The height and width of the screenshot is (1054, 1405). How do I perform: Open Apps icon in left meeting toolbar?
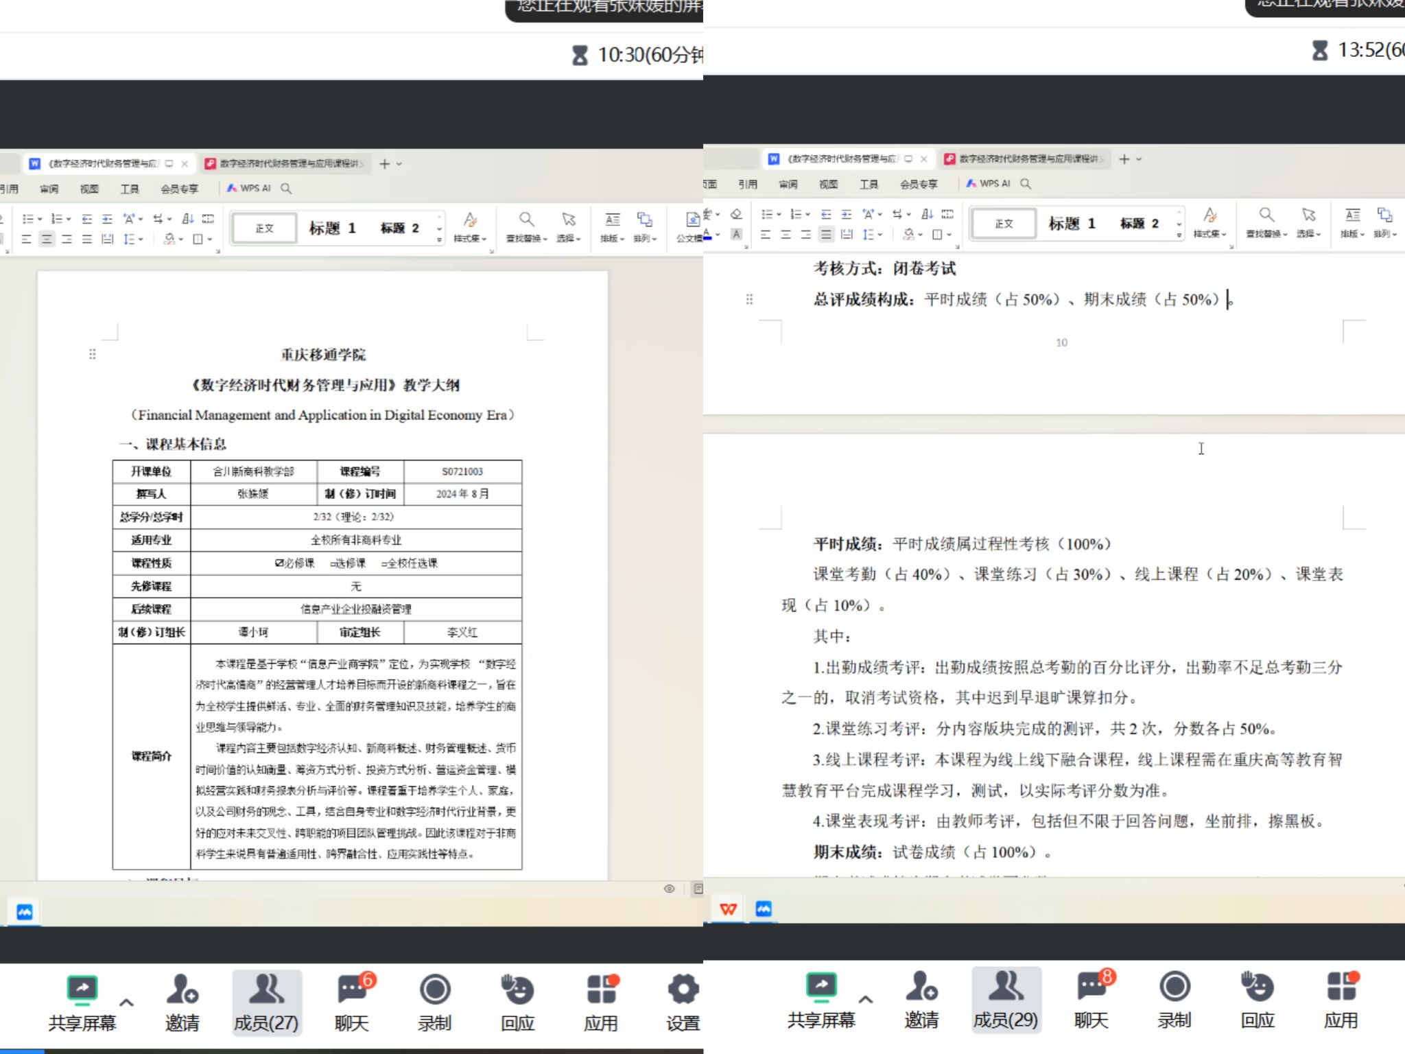pos(601,989)
